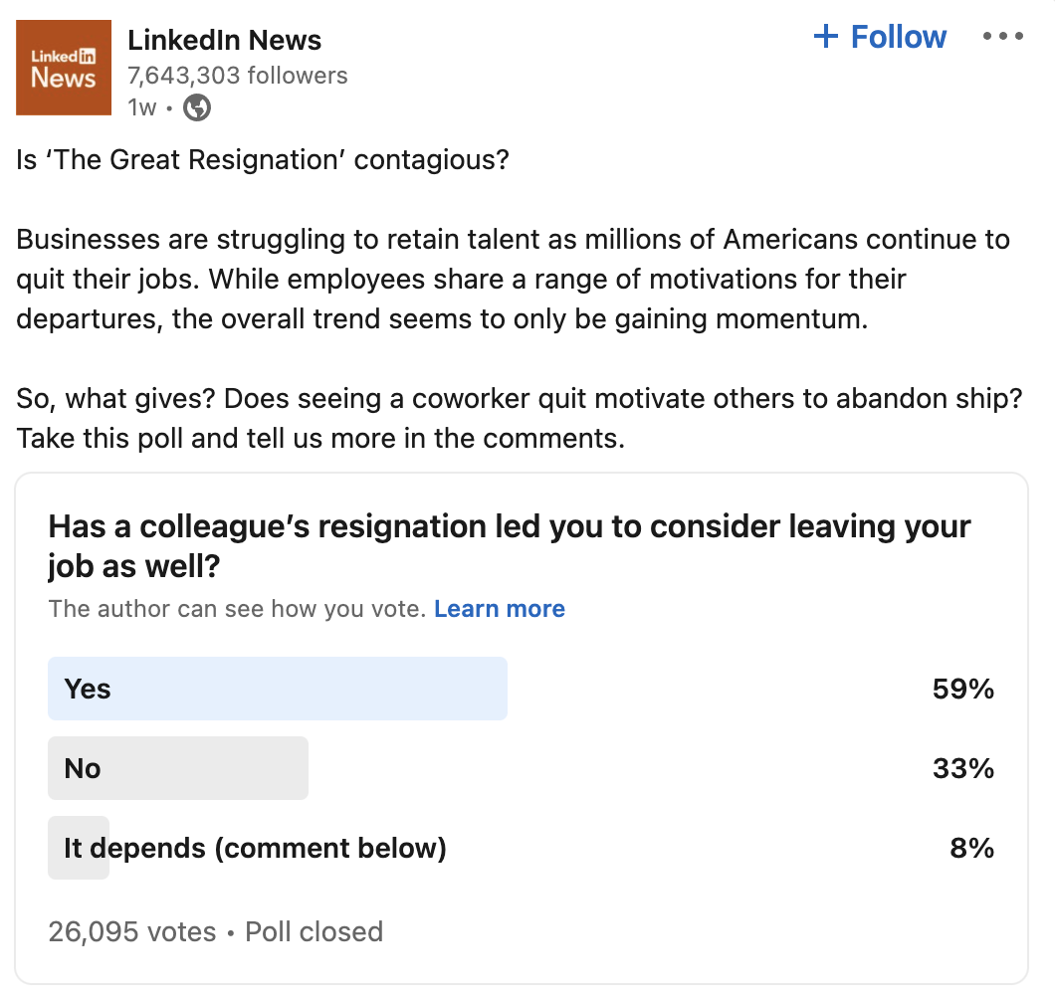Image resolution: width=1055 pixels, height=999 pixels.
Task: Click the 33% result for No
Action: pos(962,768)
